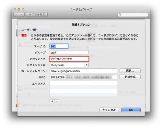Remove an alias with minus button
This screenshot has width=162, height=128.
(x=57, y=101)
